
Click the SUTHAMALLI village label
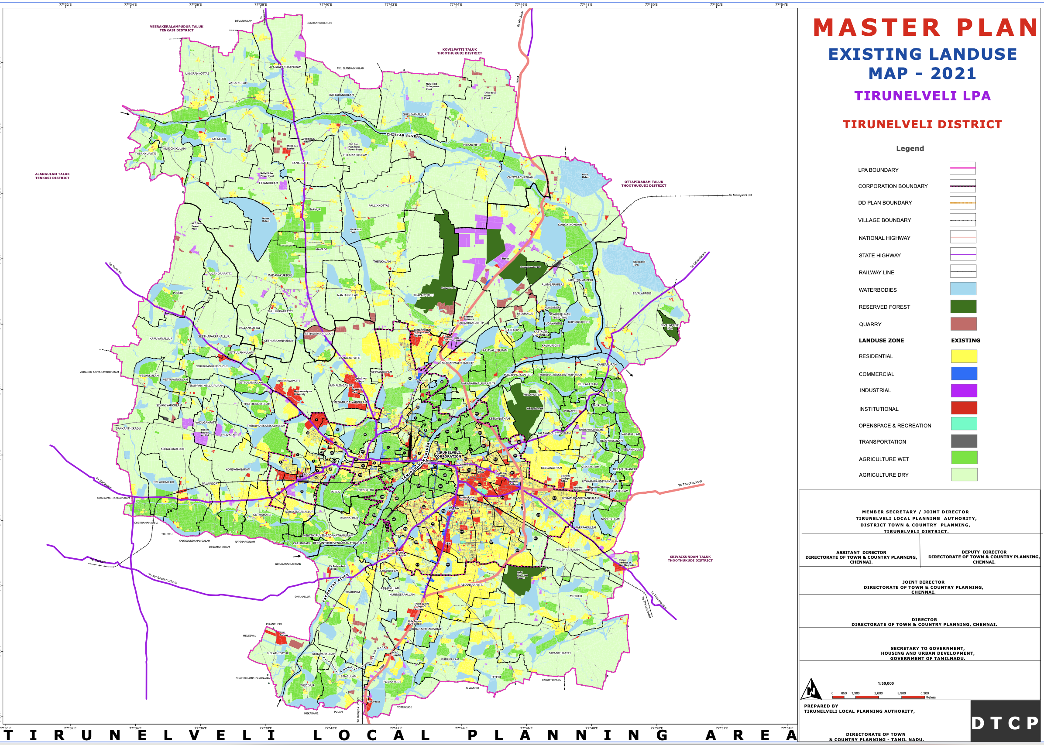point(262,515)
